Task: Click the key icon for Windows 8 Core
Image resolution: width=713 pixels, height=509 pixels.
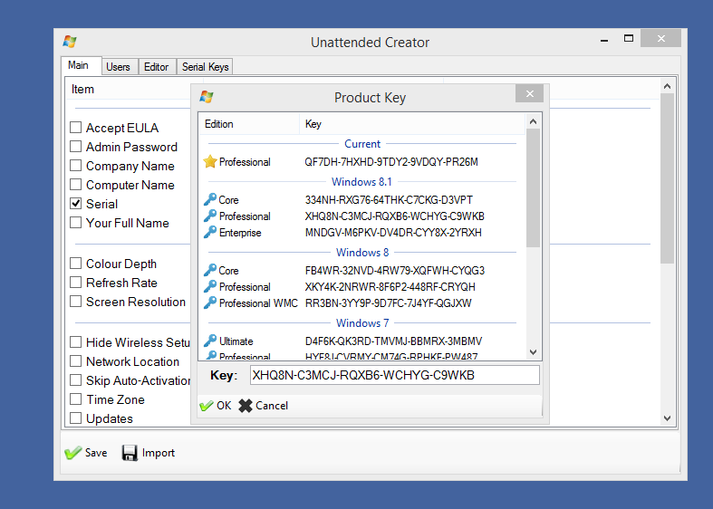Action: pyautogui.click(x=209, y=271)
